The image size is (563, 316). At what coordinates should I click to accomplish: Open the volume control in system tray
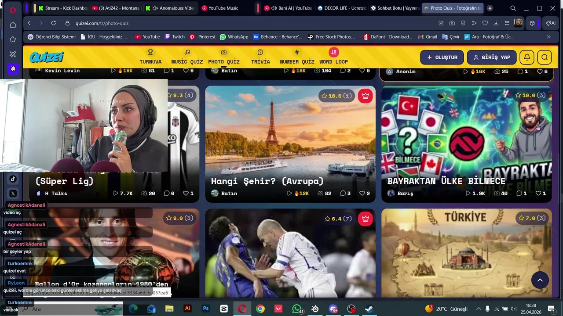(x=513, y=309)
